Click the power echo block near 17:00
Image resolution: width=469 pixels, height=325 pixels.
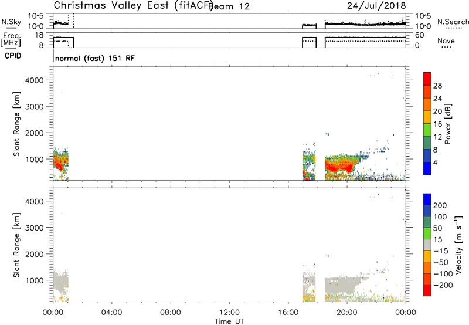(x=309, y=165)
